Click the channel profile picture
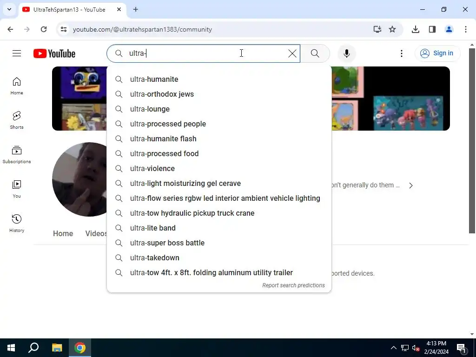The width and height of the screenshot is (476, 357). point(79,179)
